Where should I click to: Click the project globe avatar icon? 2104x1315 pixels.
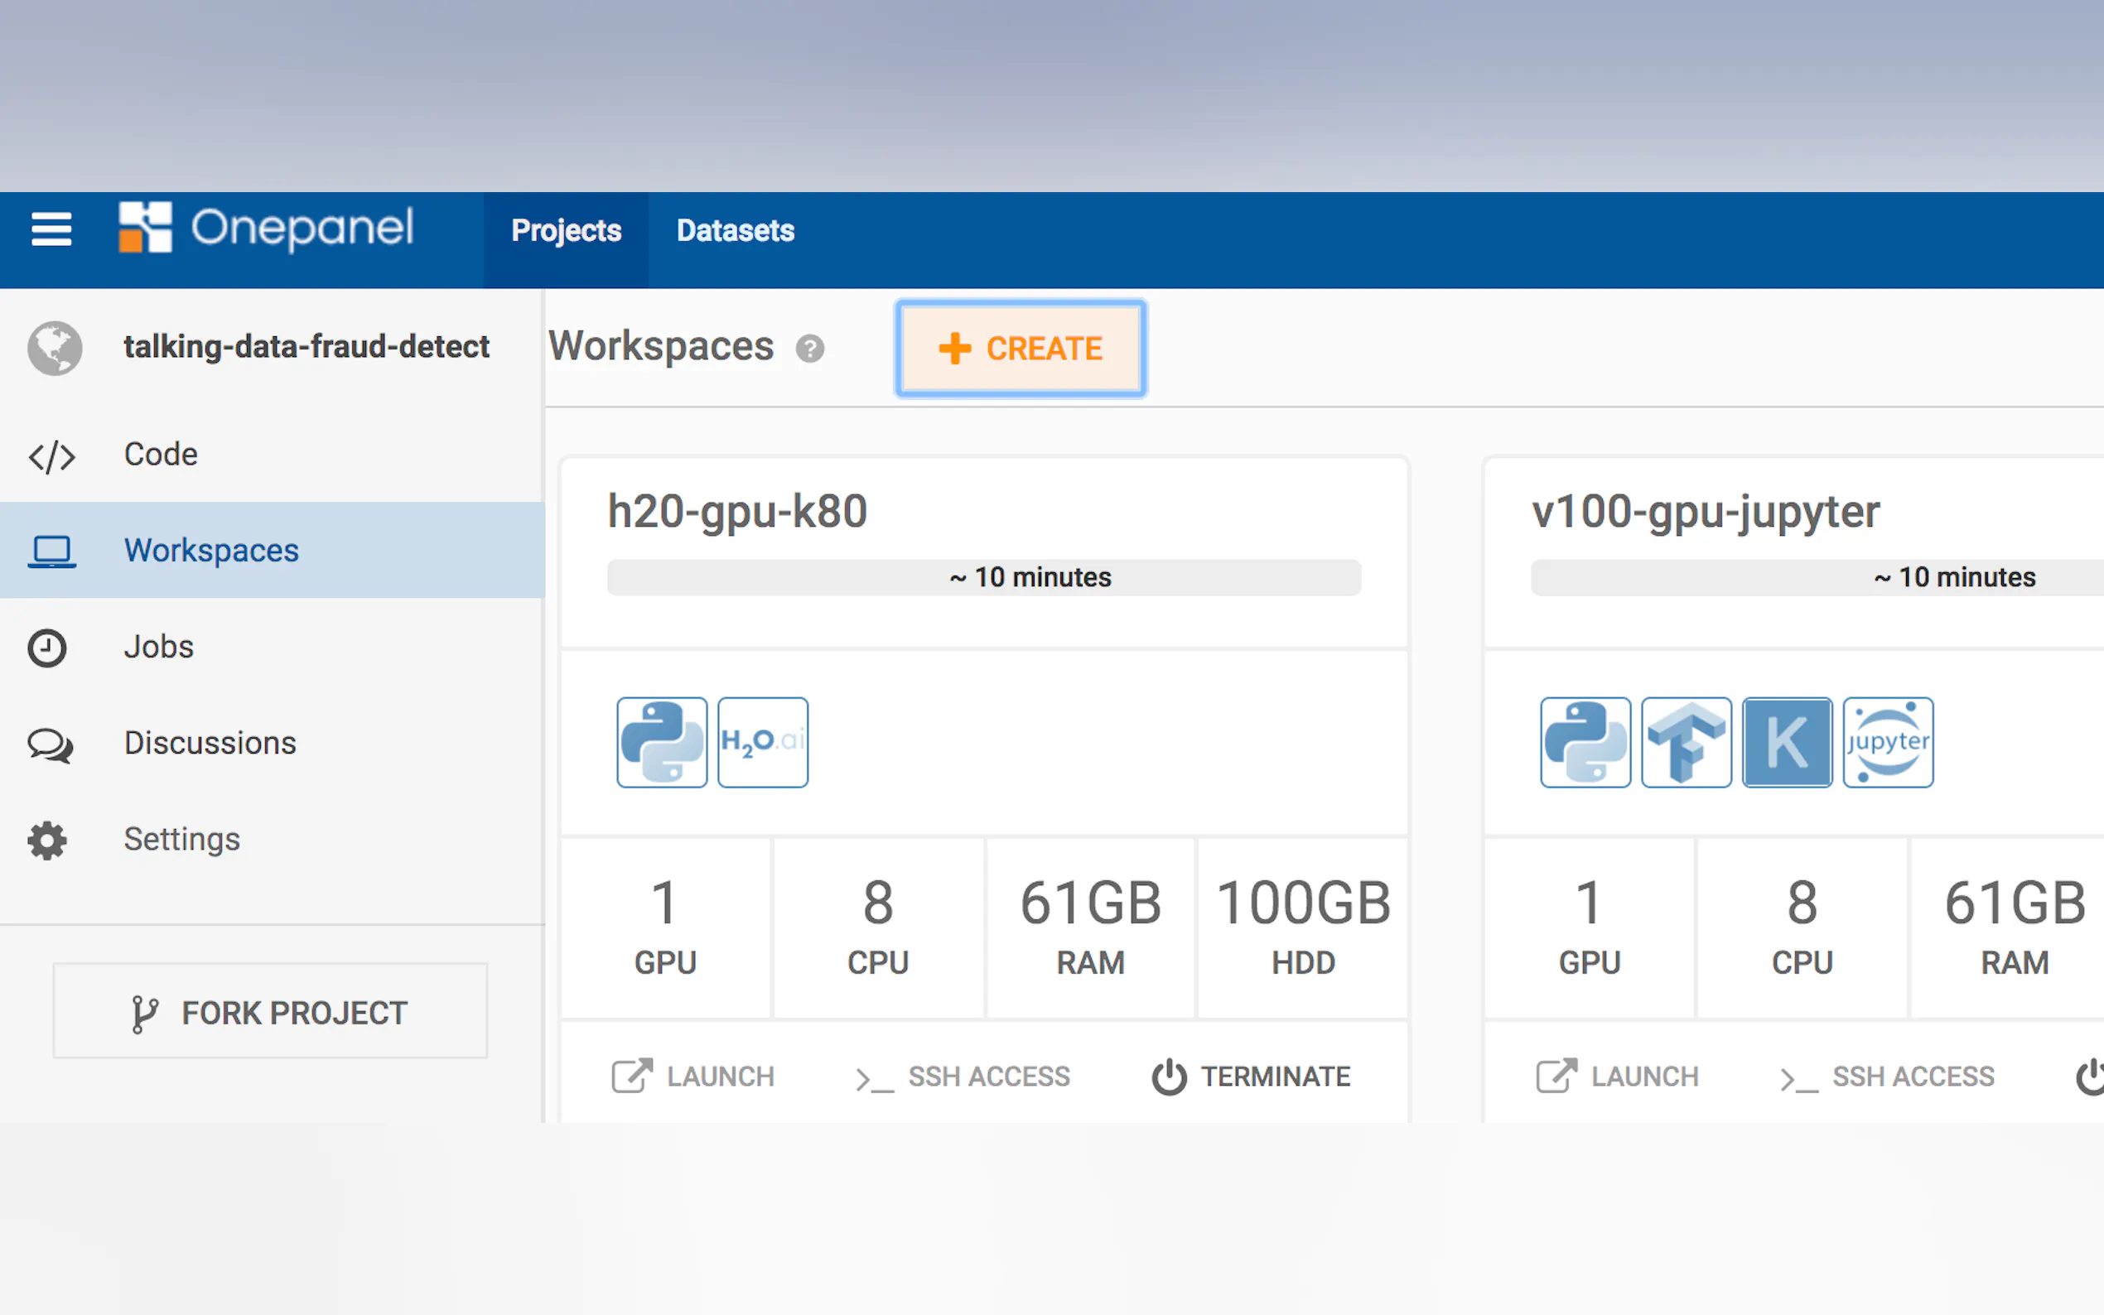[54, 348]
